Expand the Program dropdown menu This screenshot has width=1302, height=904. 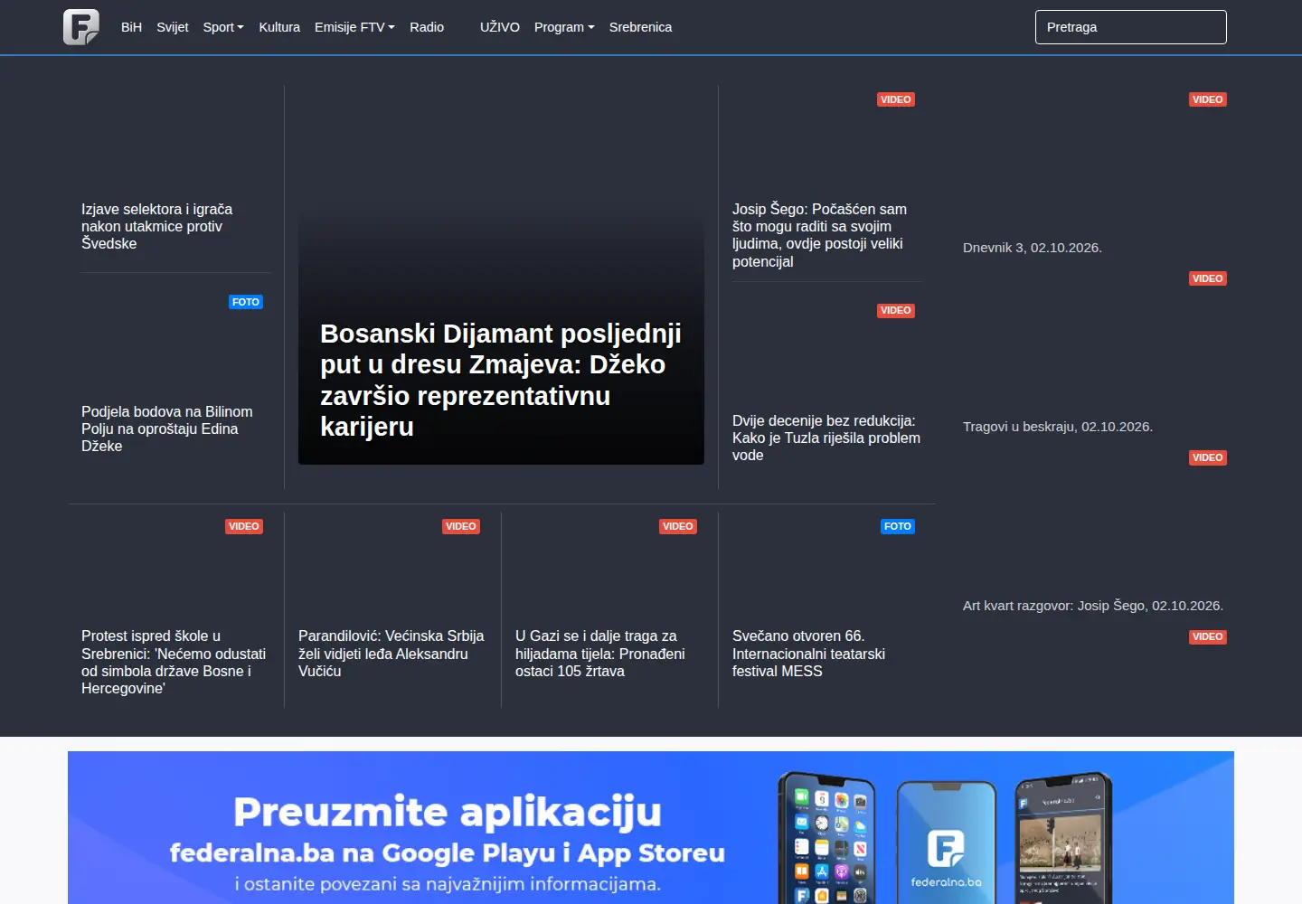564,27
